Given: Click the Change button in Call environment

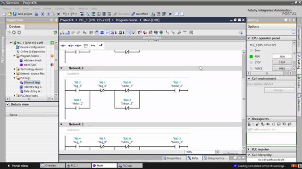Looking at the screenshot, I should tap(279, 90).
